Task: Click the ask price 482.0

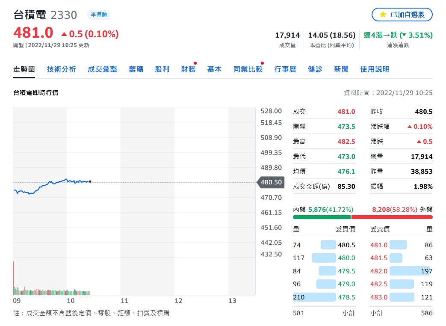Action: click(x=379, y=271)
